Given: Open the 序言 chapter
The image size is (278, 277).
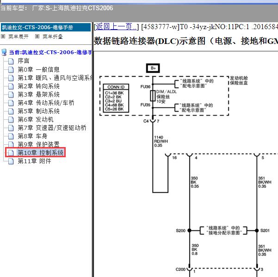Looking at the screenshot, I should coord(24,61).
